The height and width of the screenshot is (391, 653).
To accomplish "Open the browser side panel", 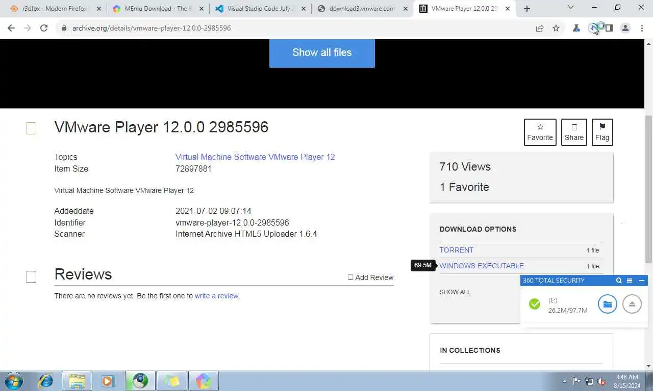I will click(609, 28).
